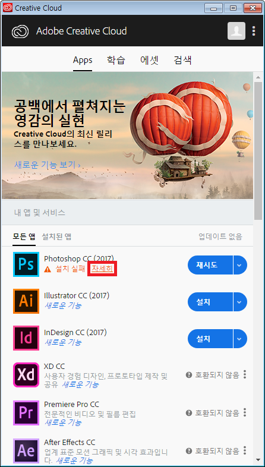Maximize the Creative Cloud window
This screenshot has height=467, width=265.
[x=232, y=8]
